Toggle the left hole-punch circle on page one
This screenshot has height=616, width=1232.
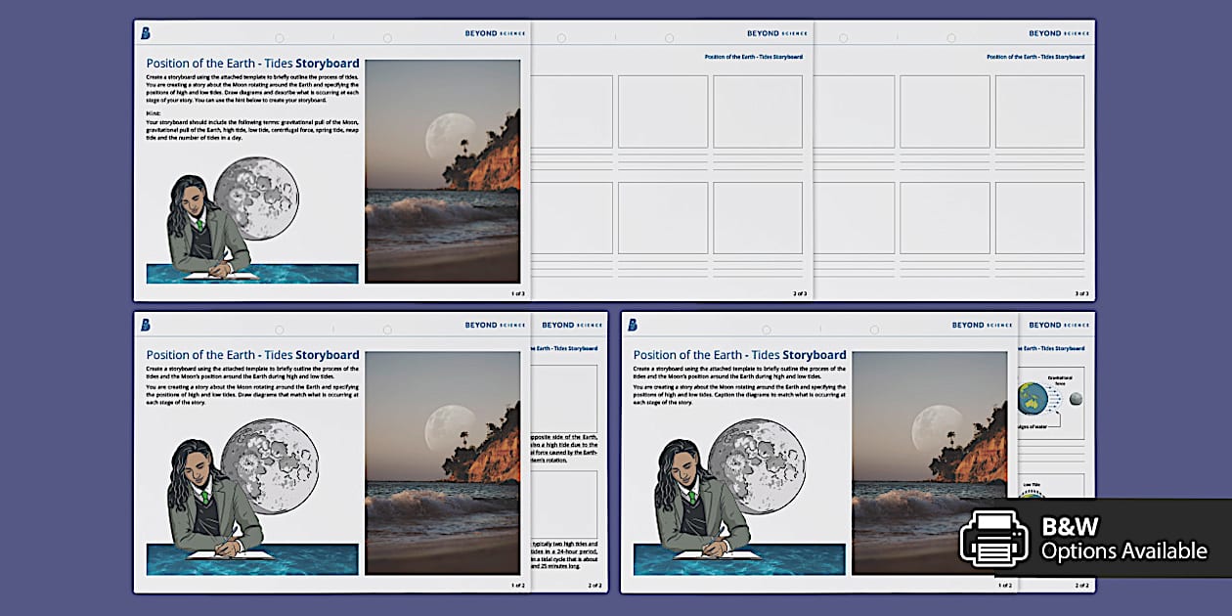280,36
